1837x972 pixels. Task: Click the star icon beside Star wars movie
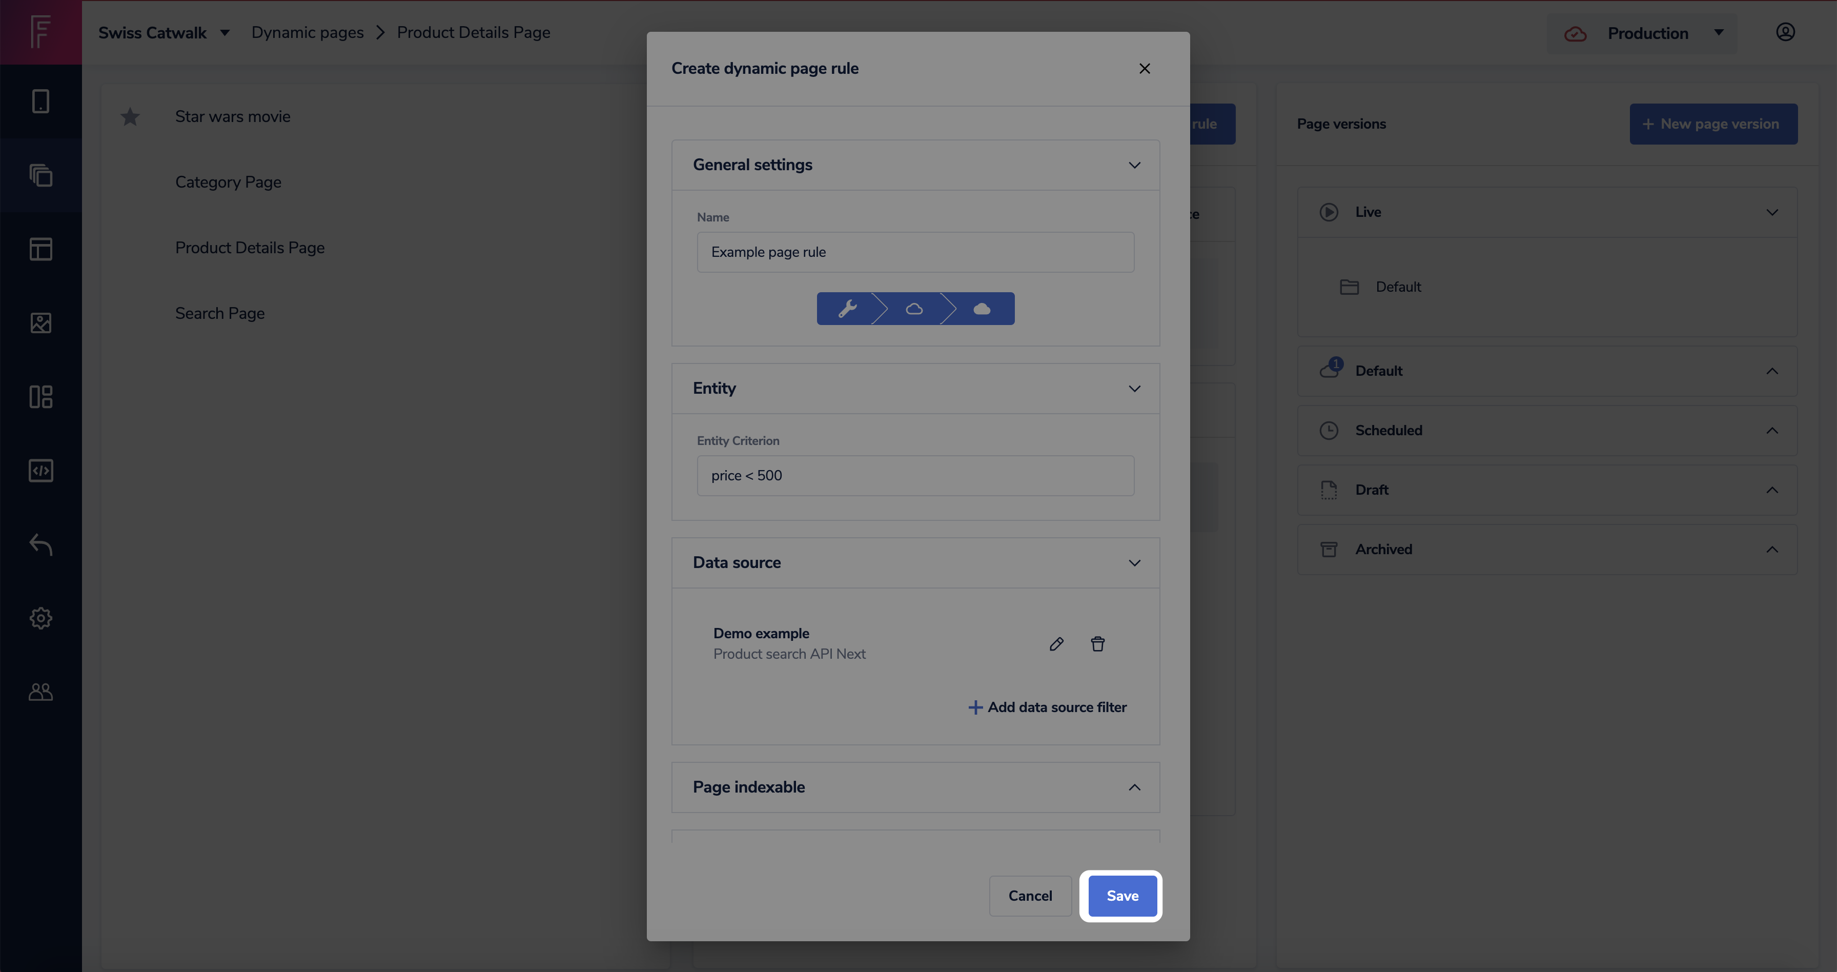[x=130, y=116]
